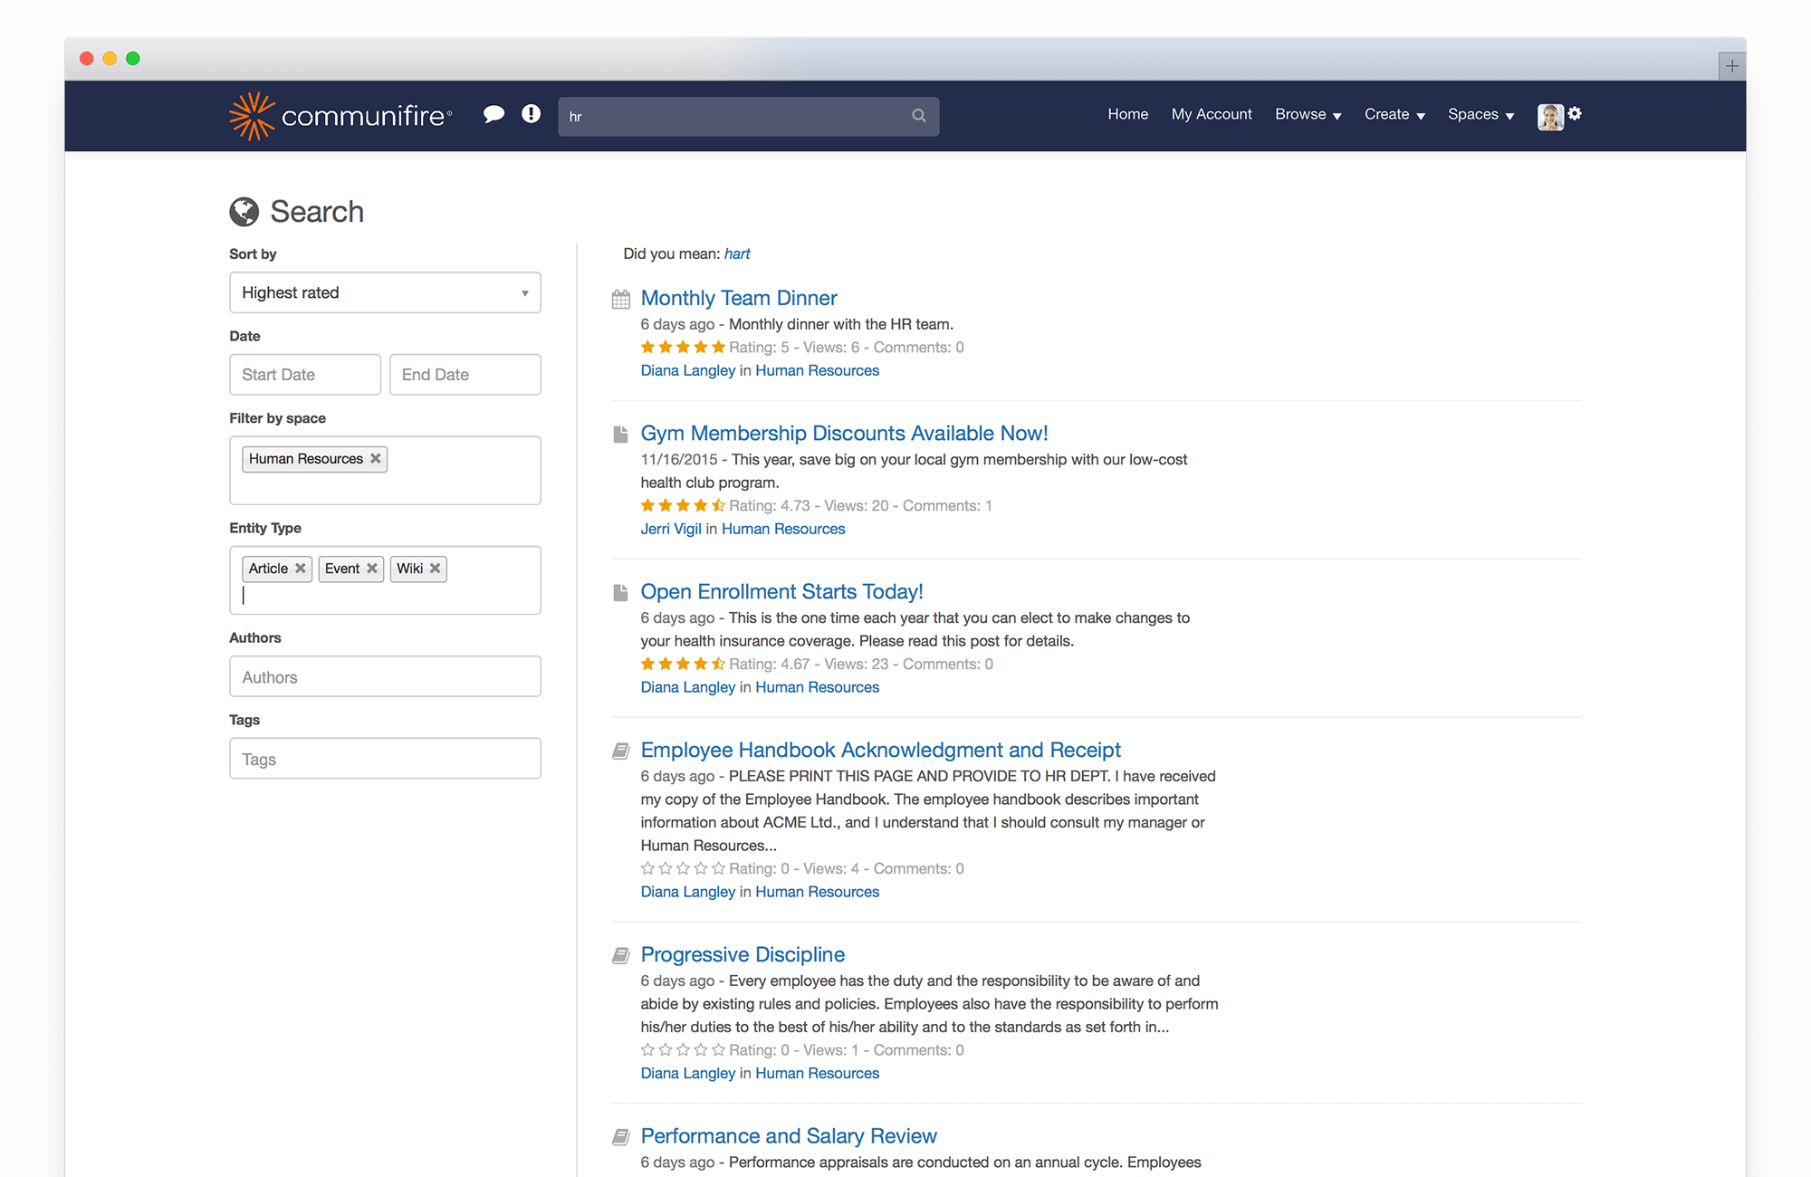Click the globe icon next to Search heading
Image resolution: width=1811 pixels, height=1177 pixels.
[243, 211]
